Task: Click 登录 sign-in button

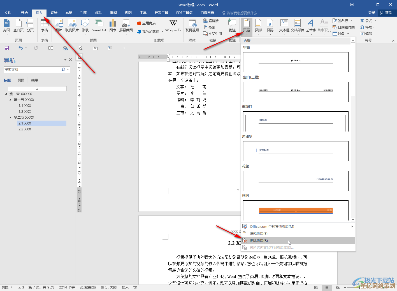Action: [372, 13]
